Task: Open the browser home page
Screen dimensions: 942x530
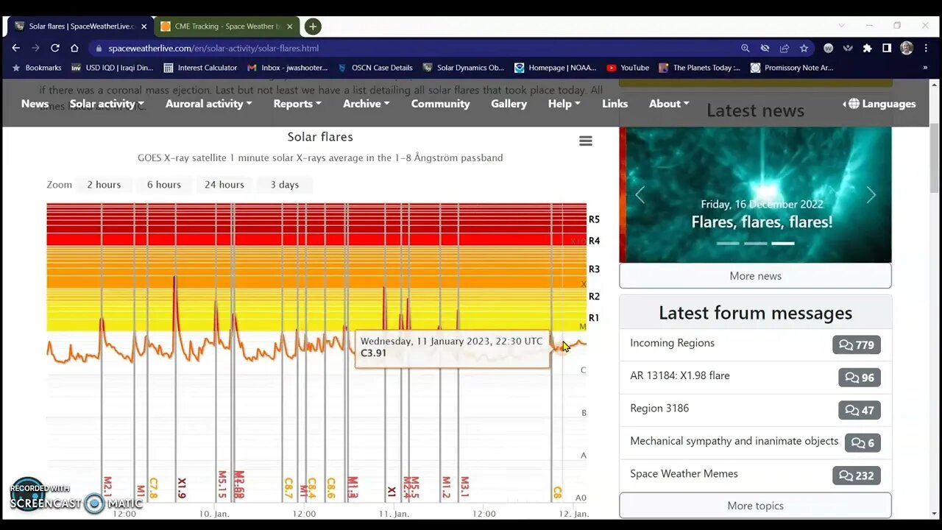Action: [74, 48]
